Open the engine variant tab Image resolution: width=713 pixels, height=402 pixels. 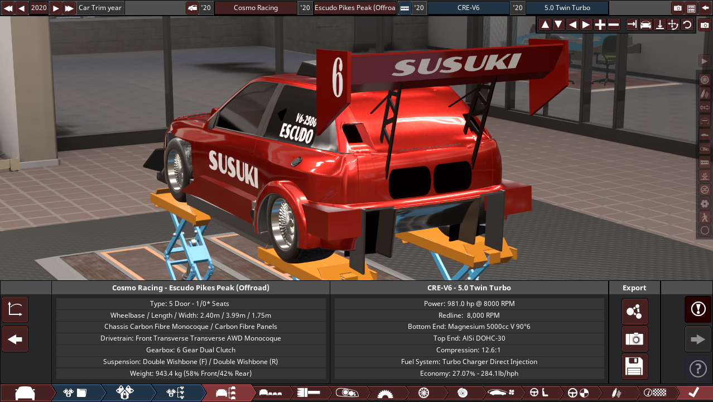(126, 393)
